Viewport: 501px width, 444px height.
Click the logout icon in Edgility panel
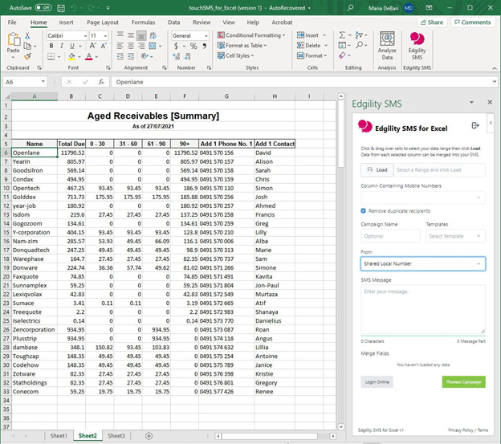(x=475, y=125)
